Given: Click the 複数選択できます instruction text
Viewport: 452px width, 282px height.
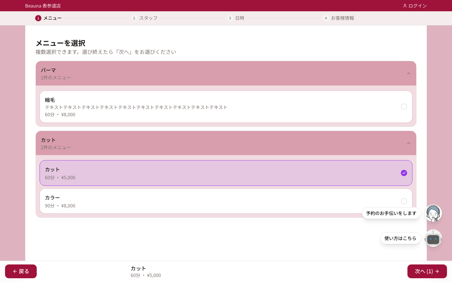Looking at the screenshot, I should tap(106, 52).
